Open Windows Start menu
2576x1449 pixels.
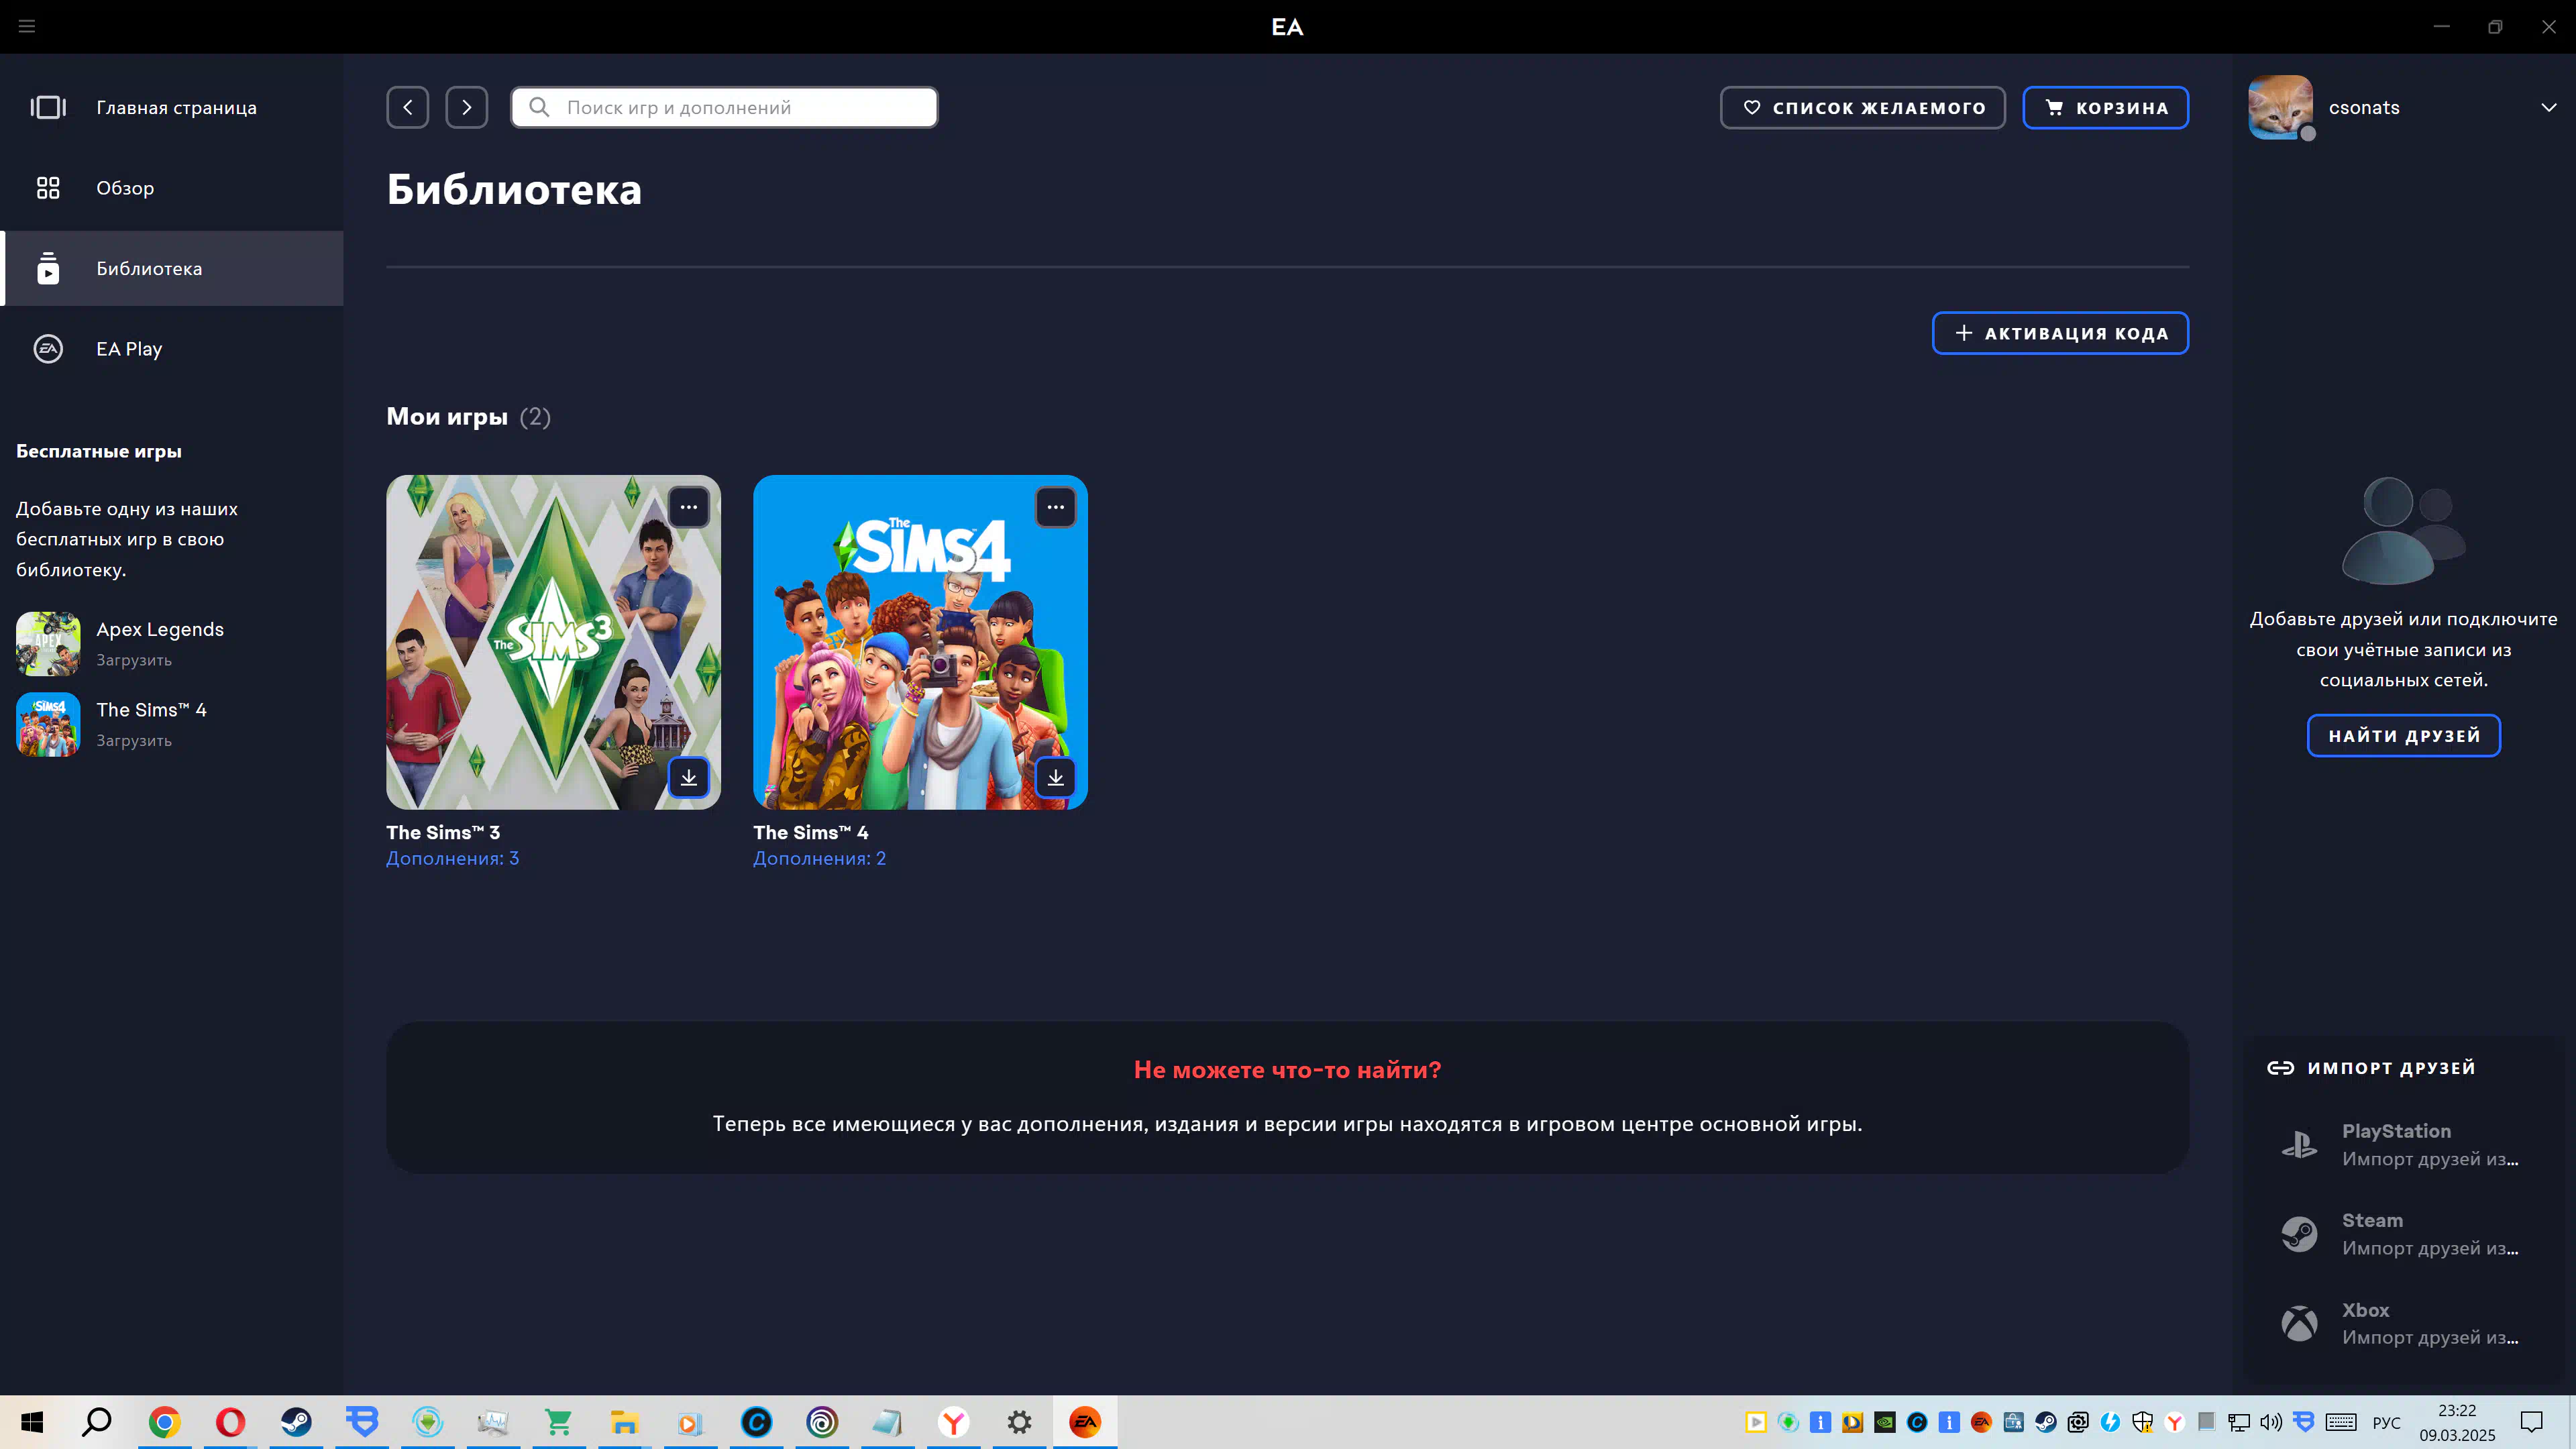[x=32, y=1422]
